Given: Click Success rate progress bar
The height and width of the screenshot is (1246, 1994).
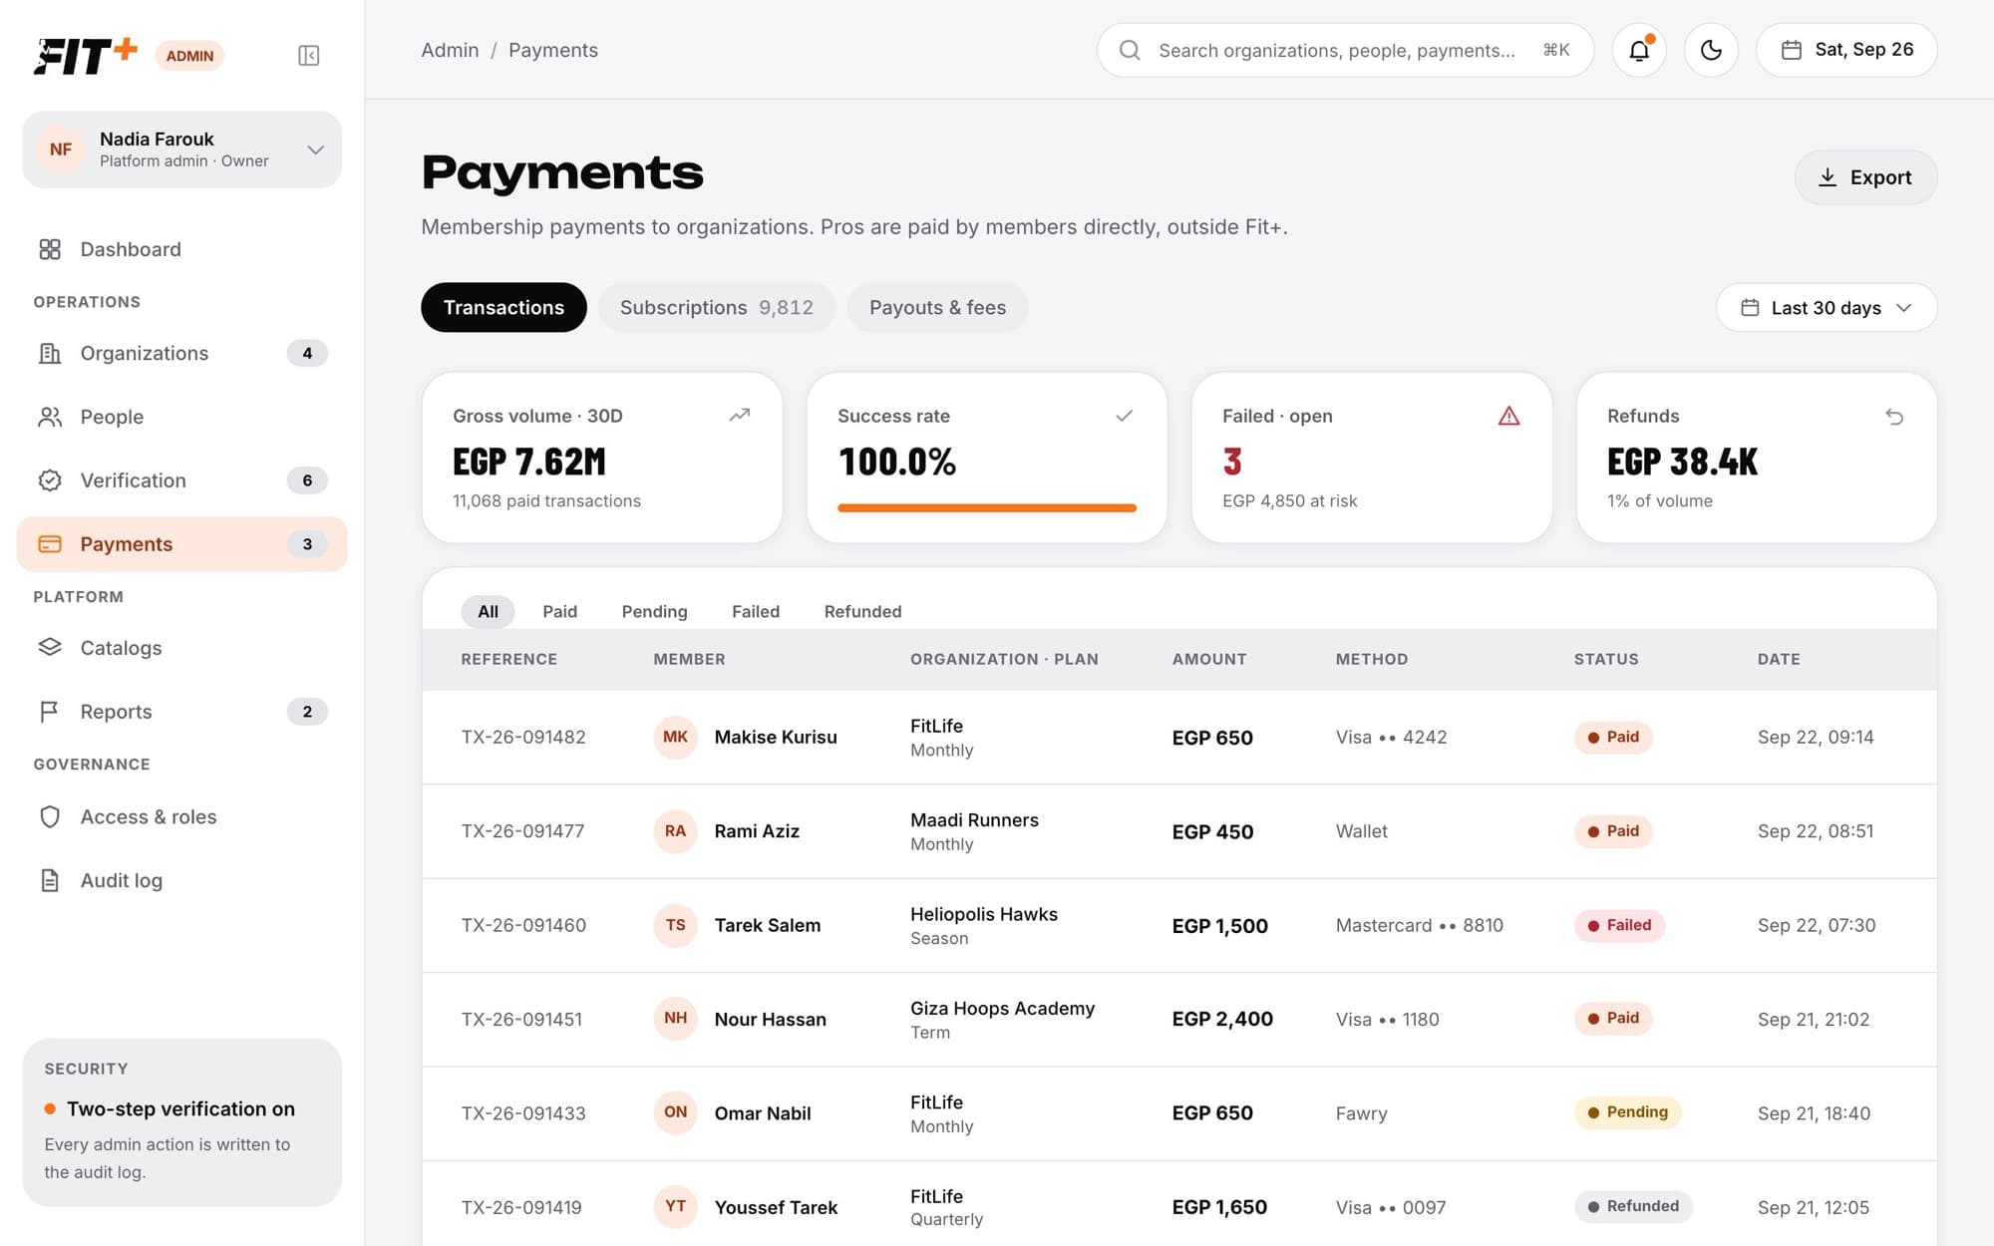Looking at the screenshot, I should point(987,507).
